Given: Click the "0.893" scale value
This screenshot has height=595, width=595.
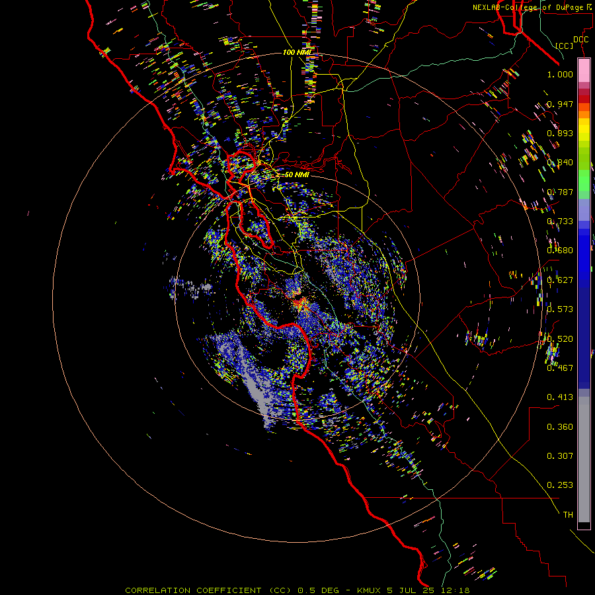Looking at the screenshot, I should pyautogui.click(x=560, y=133).
